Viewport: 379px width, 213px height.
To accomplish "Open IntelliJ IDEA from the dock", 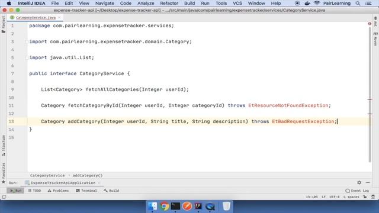I will click(x=198, y=206).
